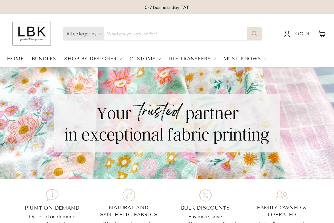Click the LOGIN link
334x223 pixels.
(x=301, y=33)
